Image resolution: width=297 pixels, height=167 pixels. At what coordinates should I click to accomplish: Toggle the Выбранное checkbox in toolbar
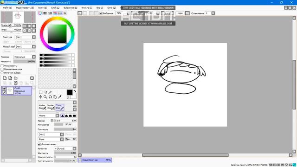tap(101, 13)
